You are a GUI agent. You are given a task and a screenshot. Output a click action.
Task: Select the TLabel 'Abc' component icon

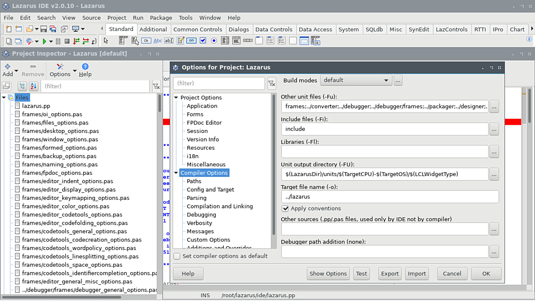[x=158, y=41]
